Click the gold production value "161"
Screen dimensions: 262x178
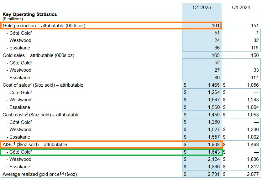pyautogui.click(x=216, y=26)
